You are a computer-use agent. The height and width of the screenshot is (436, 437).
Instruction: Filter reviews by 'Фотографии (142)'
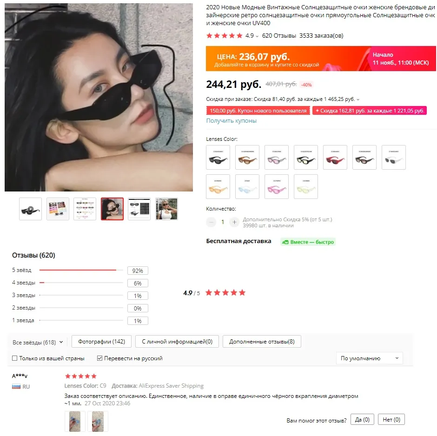tap(101, 342)
